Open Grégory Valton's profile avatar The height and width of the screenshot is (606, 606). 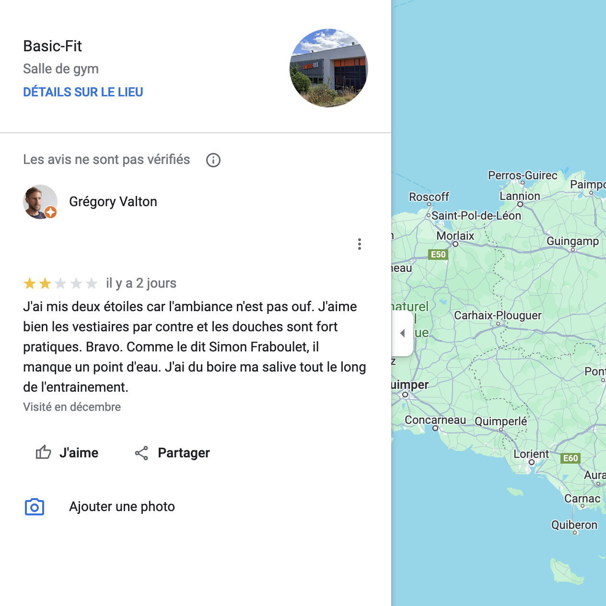pyautogui.click(x=40, y=202)
